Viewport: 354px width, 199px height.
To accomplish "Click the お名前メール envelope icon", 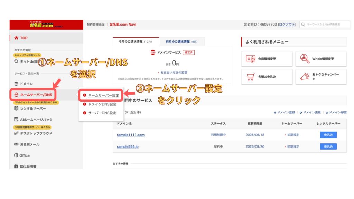I will 16,144.
